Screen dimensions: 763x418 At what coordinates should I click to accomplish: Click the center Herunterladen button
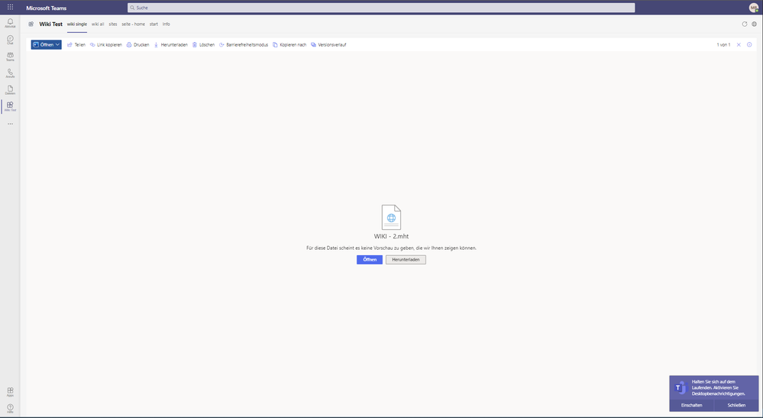[x=406, y=260]
